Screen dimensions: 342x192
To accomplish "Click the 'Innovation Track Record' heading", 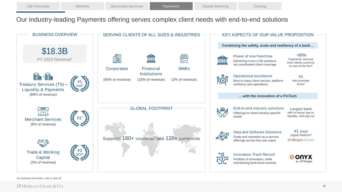I will tap(254, 154).
